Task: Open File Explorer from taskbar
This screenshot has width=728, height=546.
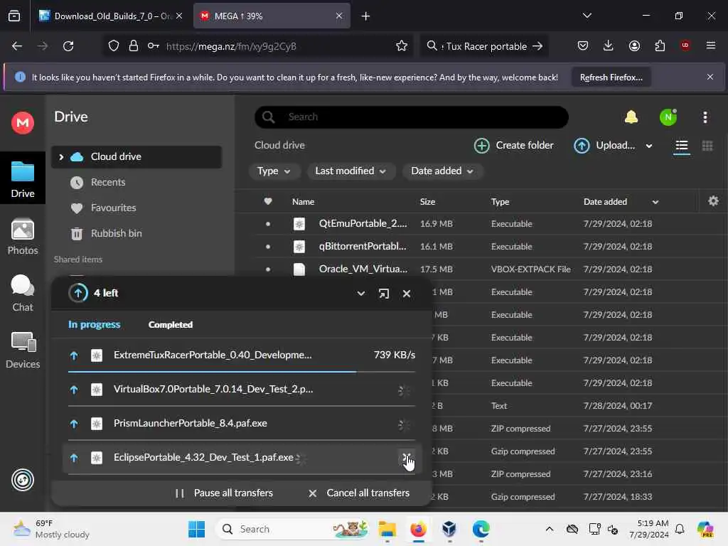Action: click(x=387, y=529)
